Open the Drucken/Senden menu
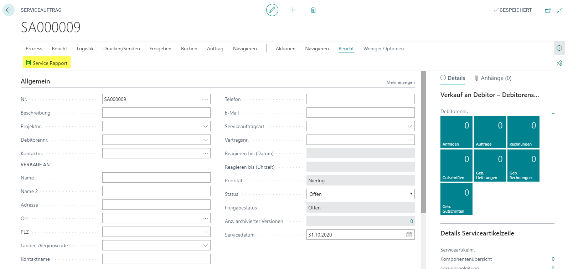Screen dimensions: 573x269 122,49
